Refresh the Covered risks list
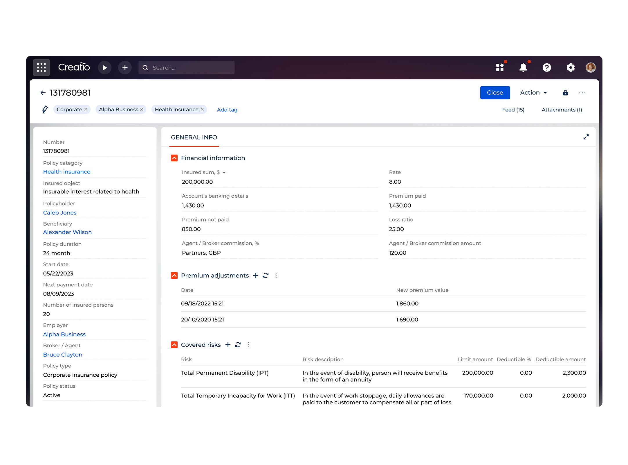 pos(238,345)
